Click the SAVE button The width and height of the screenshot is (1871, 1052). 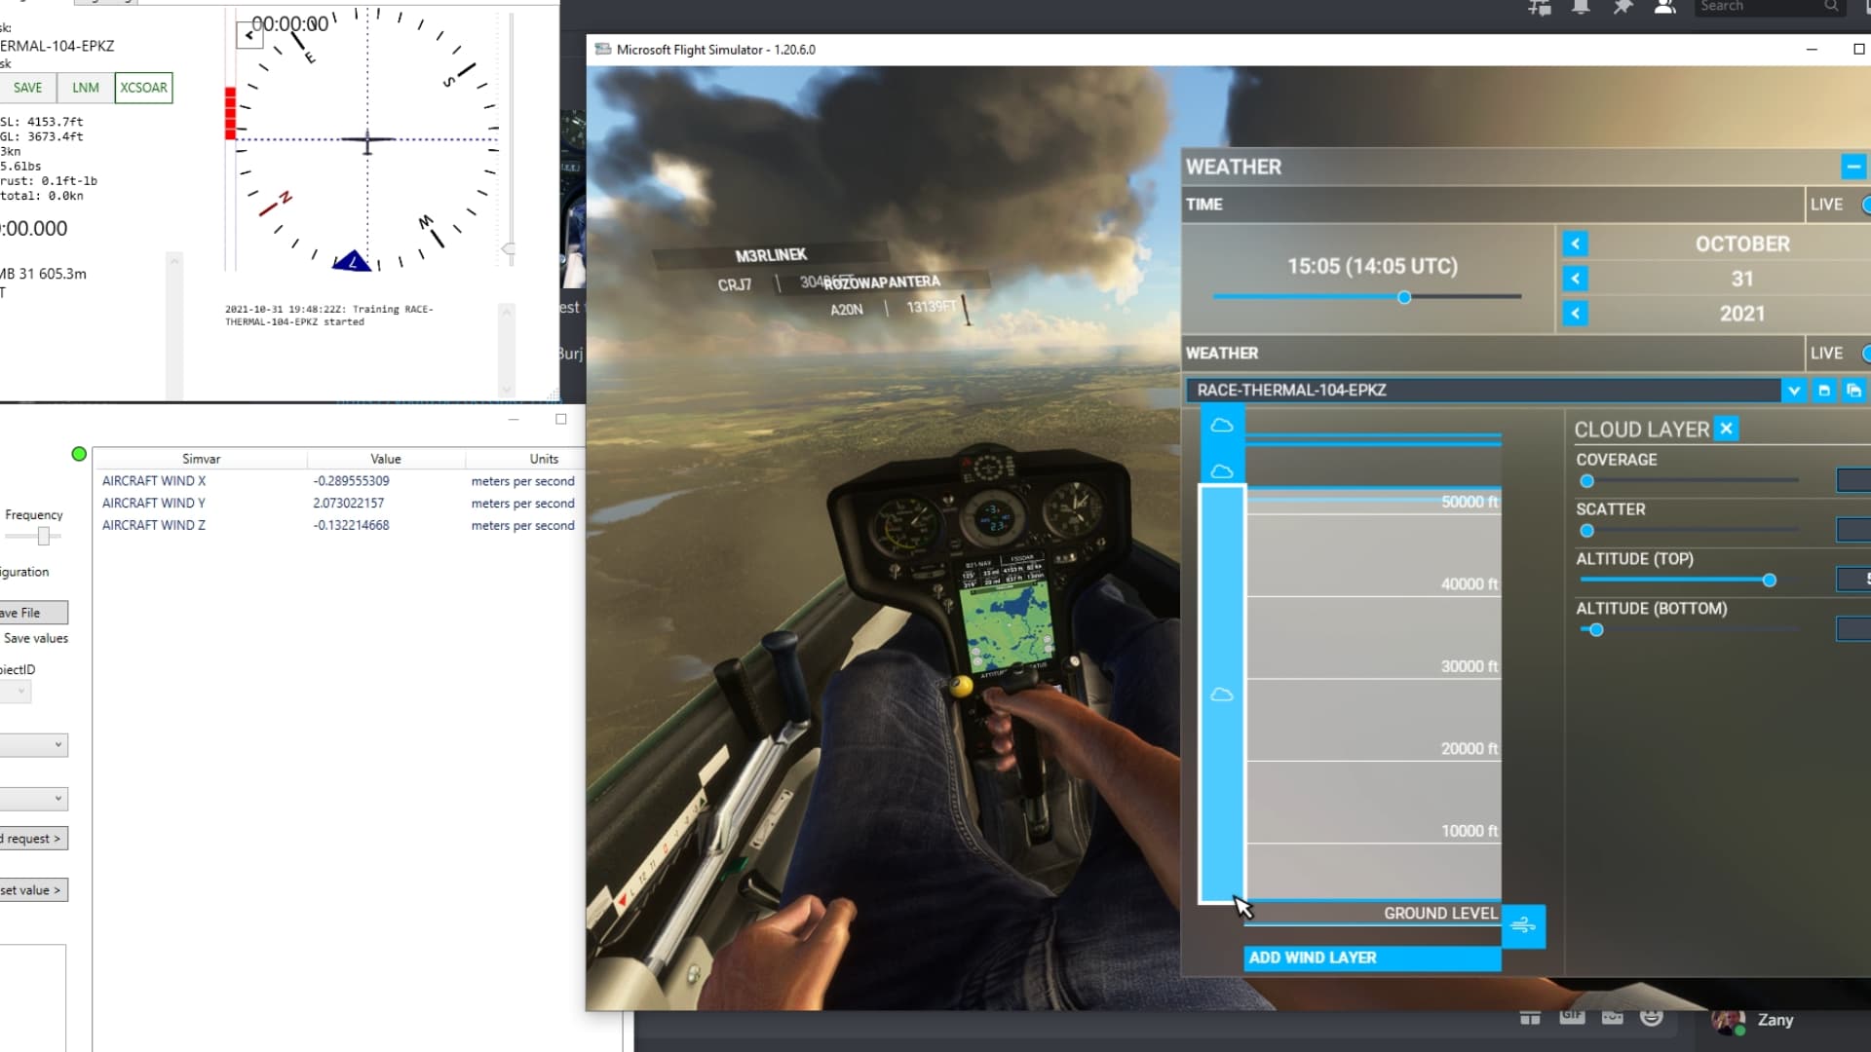[x=27, y=88]
